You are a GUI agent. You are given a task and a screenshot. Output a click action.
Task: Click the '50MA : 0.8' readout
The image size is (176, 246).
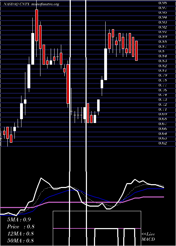[20, 240]
